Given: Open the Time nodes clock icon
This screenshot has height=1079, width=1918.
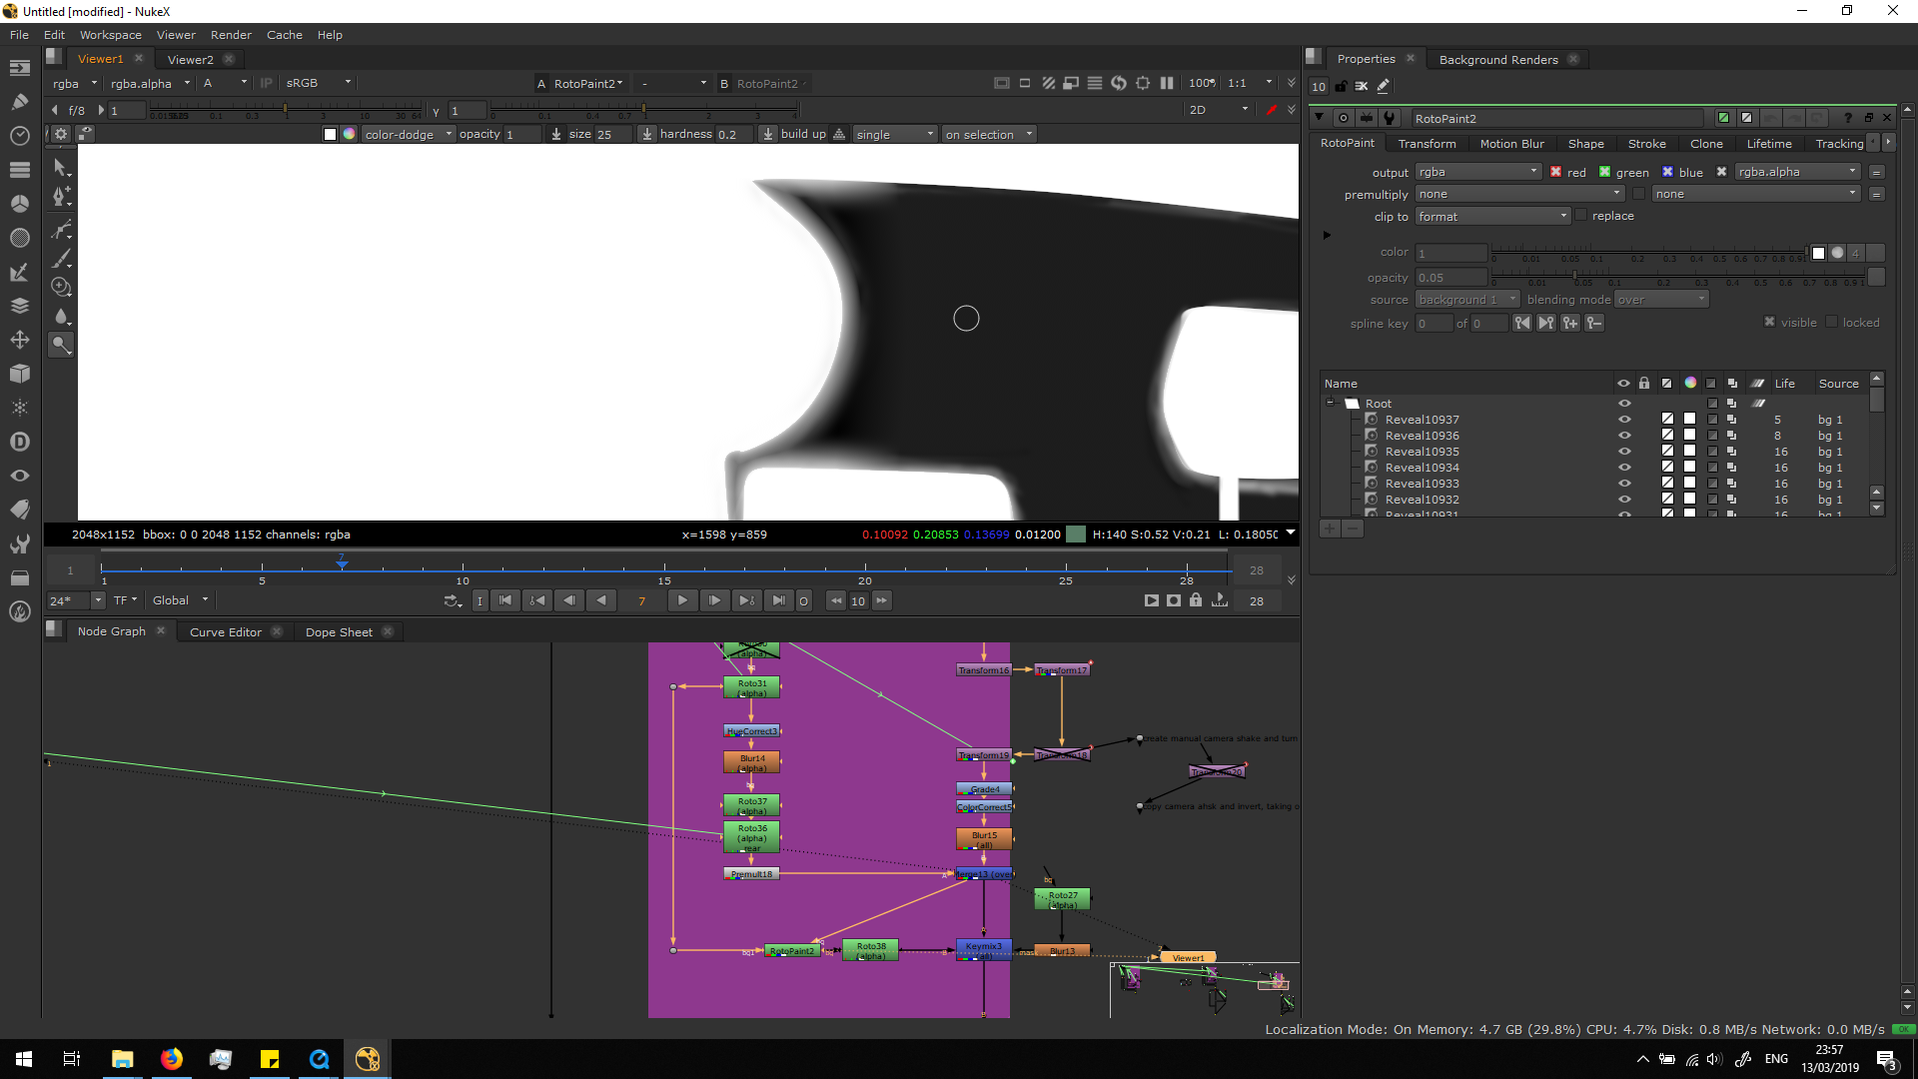Looking at the screenshot, I should 19,135.
